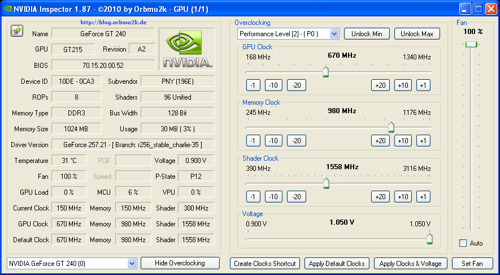The image size is (500, 275).
Task: Click the ROPs field showing 8
Action: [x=76, y=97]
